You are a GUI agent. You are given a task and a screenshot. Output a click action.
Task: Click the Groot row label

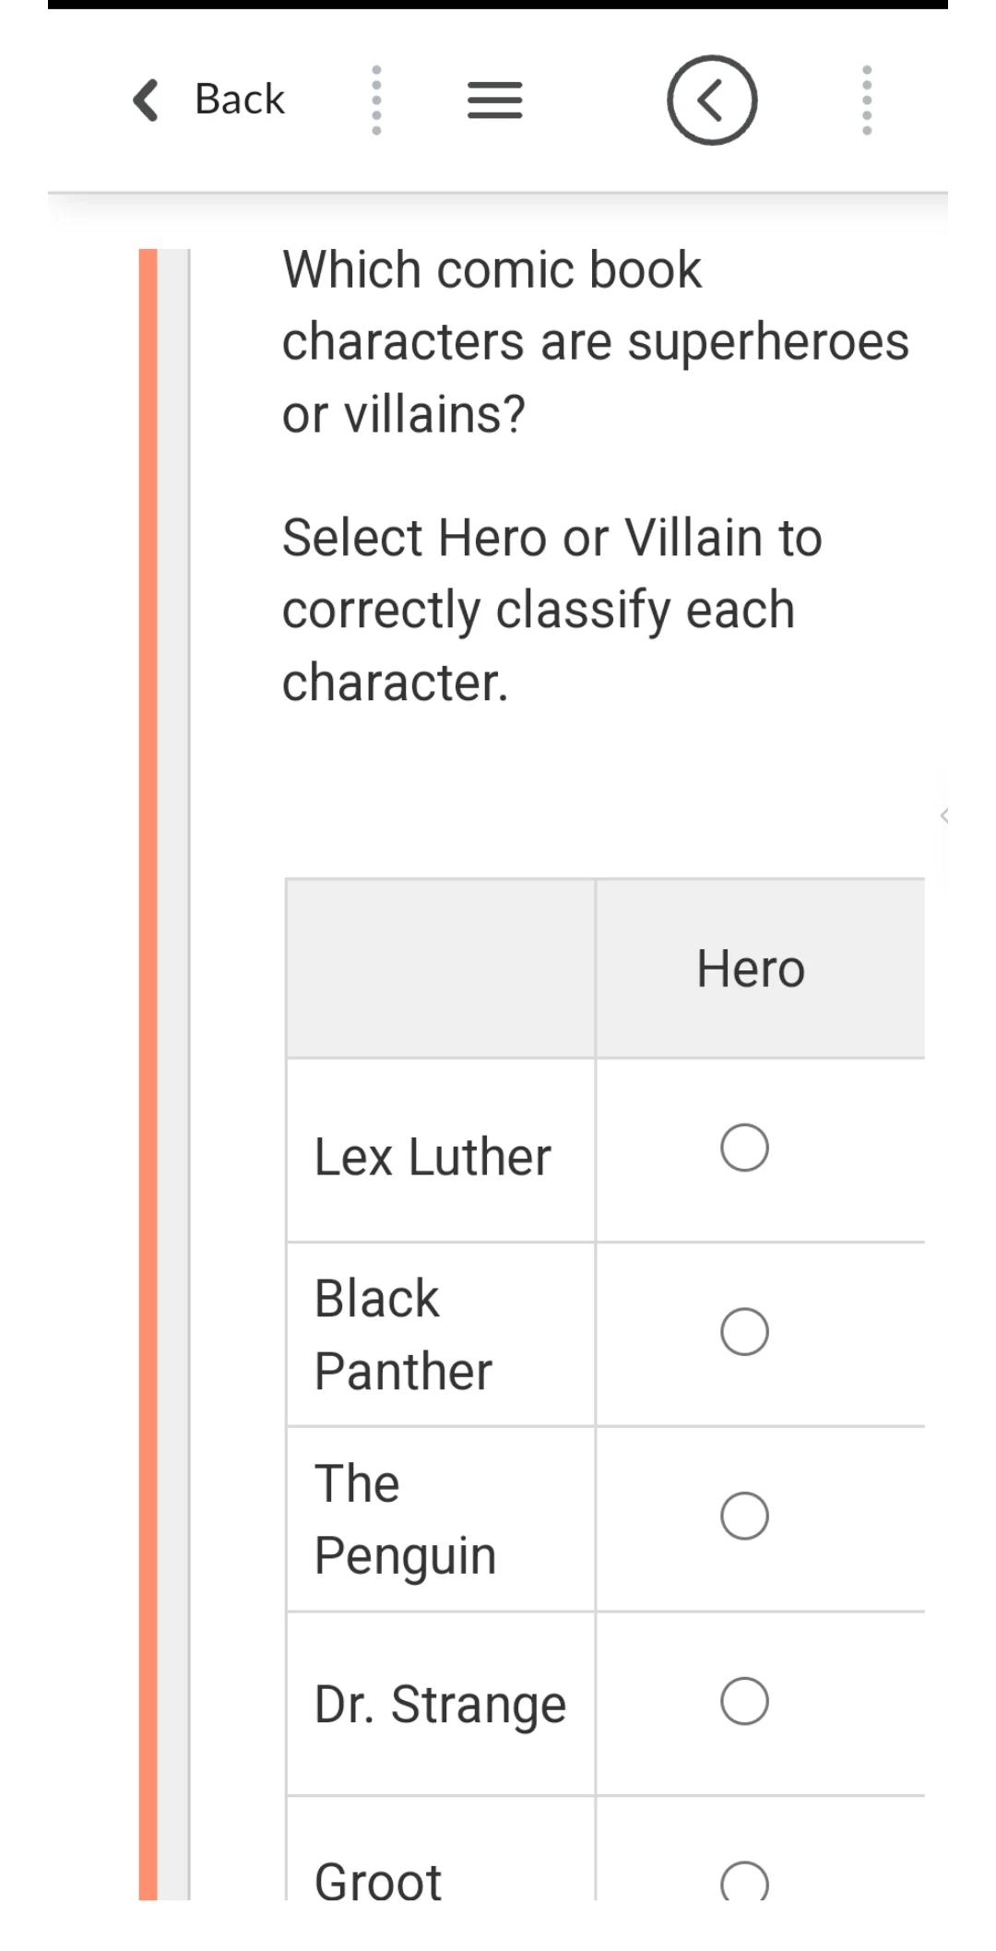(378, 1880)
